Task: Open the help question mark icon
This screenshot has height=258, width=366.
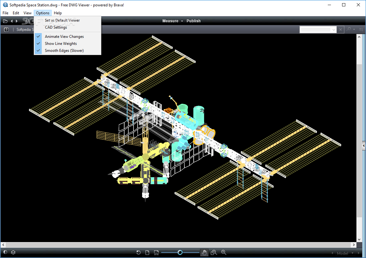Action: (6, 30)
